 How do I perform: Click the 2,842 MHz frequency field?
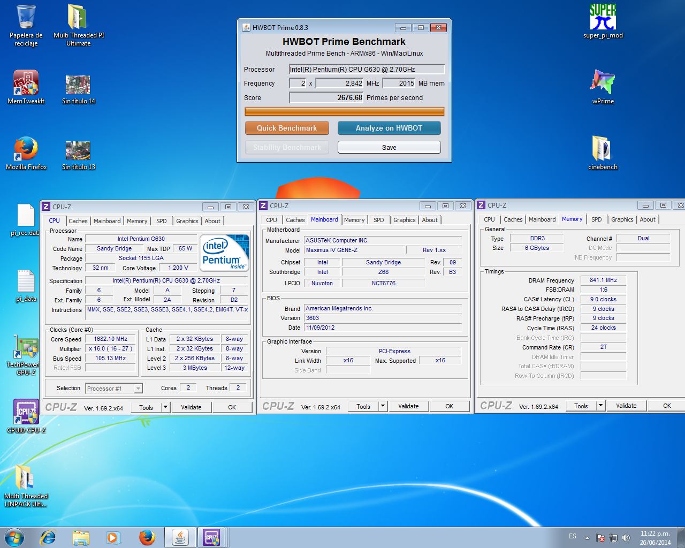340,83
